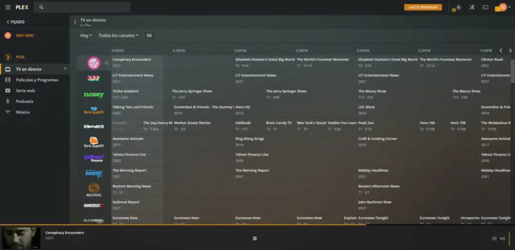The height and width of the screenshot is (250, 515).
Task: Select the Newsy channel logo
Action: [94, 173]
